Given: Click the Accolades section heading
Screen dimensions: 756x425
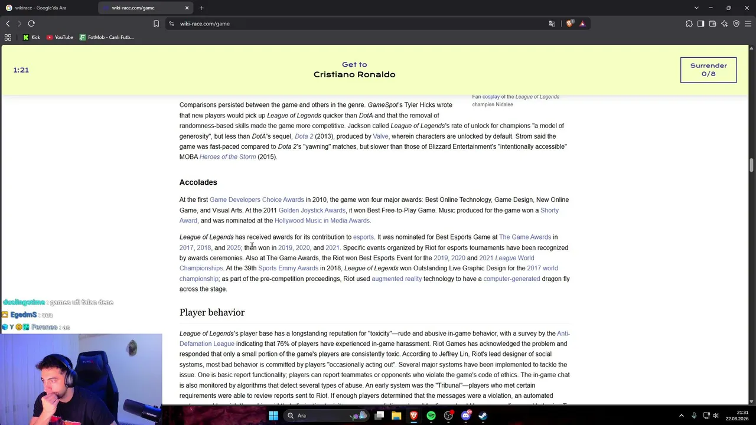Looking at the screenshot, I should [198, 182].
